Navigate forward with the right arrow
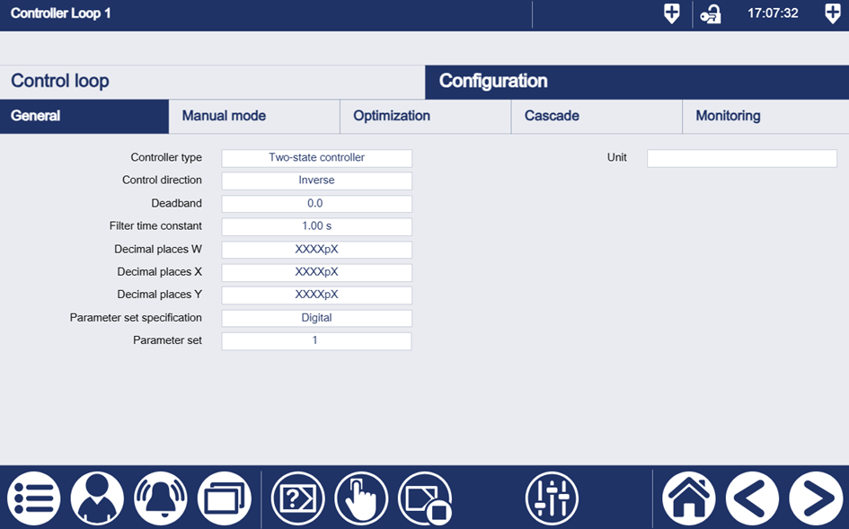Image resolution: width=849 pixels, height=529 pixels. [x=816, y=498]
